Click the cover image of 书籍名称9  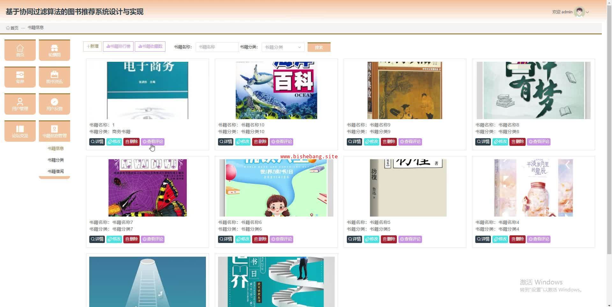click(x=405, y=90)
